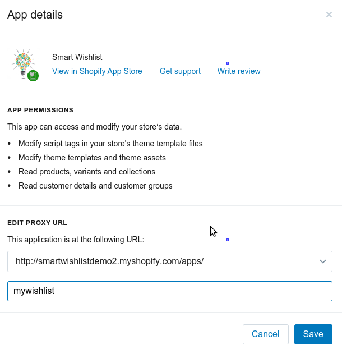Click 'This app can access and modify' sentence
Image resolution: width=342 pixels, height=354 pixels.
[x=95, y=127]
